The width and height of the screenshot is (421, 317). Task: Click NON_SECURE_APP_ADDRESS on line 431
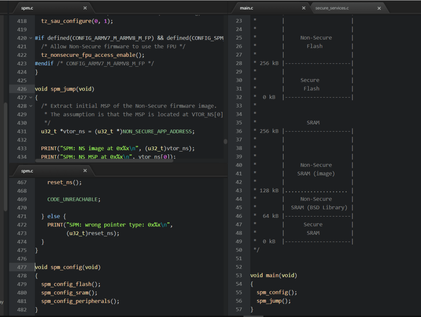click(158, 131)
